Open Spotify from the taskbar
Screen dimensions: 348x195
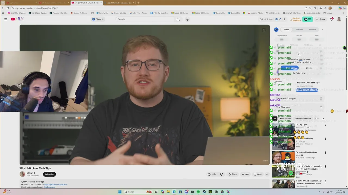198,192
